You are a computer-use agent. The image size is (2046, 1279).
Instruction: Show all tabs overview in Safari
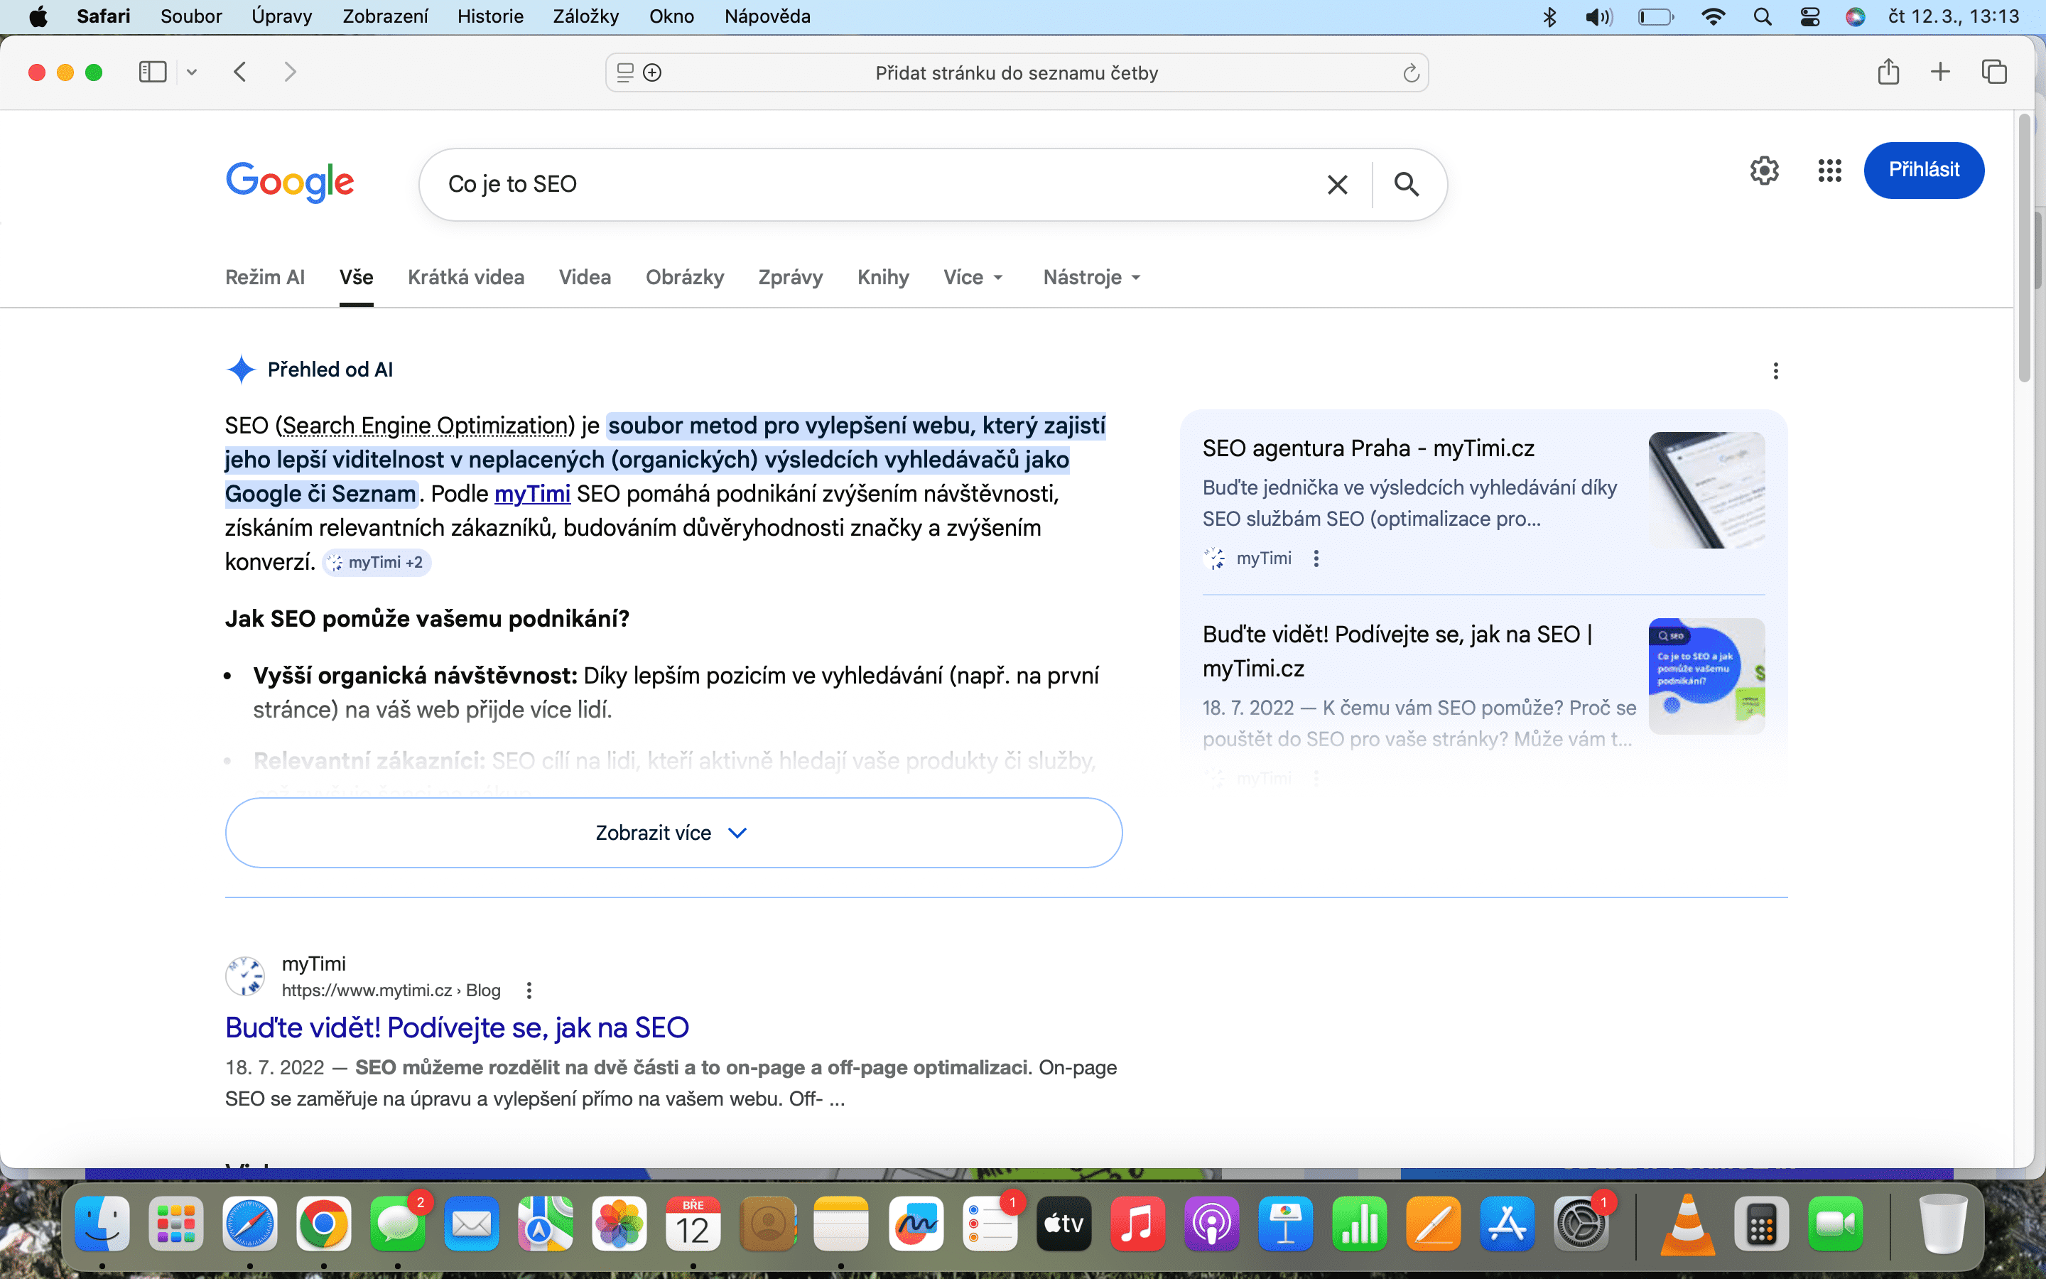[1993, 72]
